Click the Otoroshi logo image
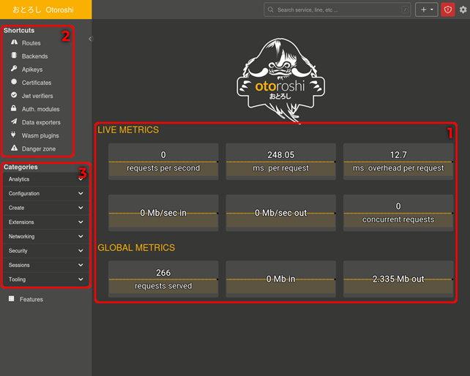 pos(280,80)
